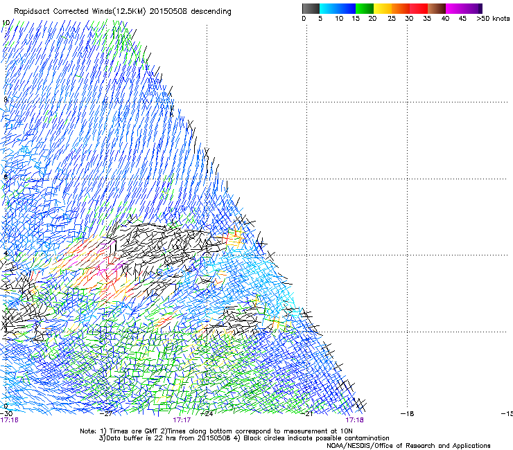Screen dimensions: 513x450
Task: Click the gray 0-5 knots legend swatch
Action: pyautogui.click(x=311, y=8)
